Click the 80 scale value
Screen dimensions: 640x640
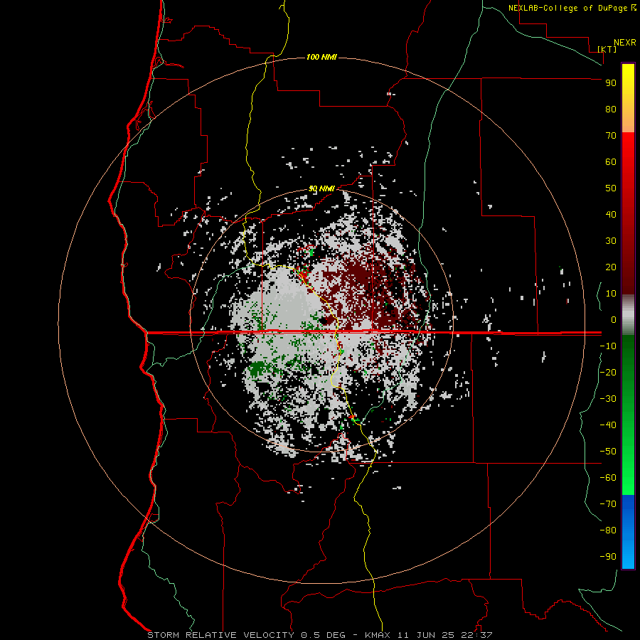611,109
